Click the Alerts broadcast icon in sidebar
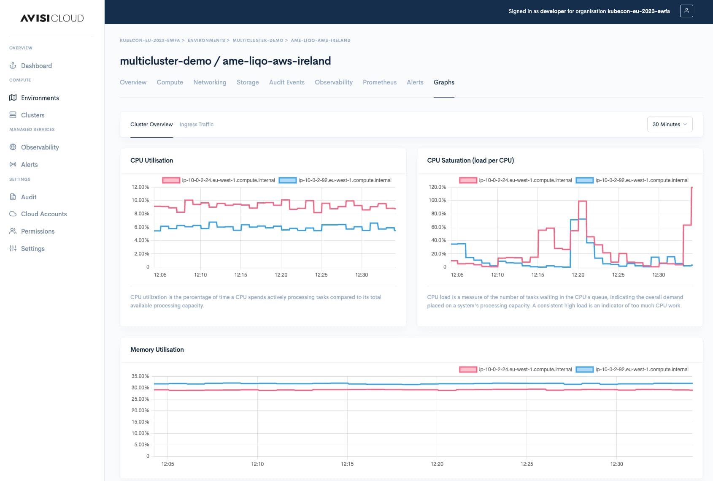 point(13,164)
